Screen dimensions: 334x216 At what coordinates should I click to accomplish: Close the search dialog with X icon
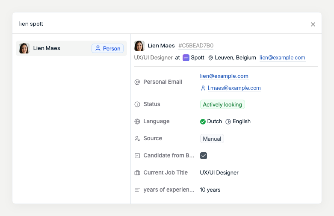[x=313, y=24]
